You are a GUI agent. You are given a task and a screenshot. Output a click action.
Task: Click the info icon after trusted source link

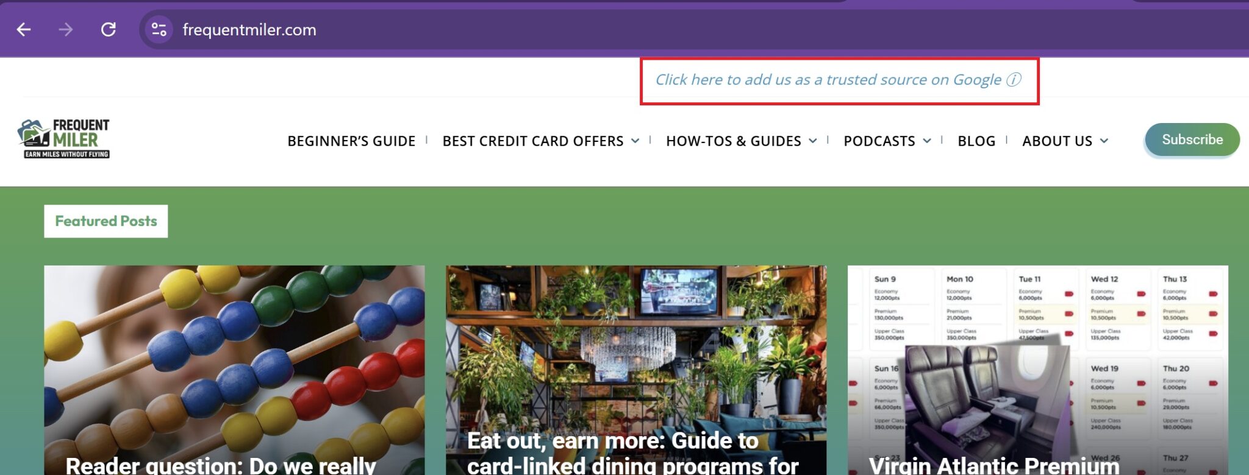(1014, 80)
